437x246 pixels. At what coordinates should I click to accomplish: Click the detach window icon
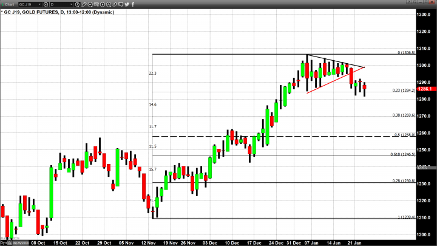coord(415,2)
